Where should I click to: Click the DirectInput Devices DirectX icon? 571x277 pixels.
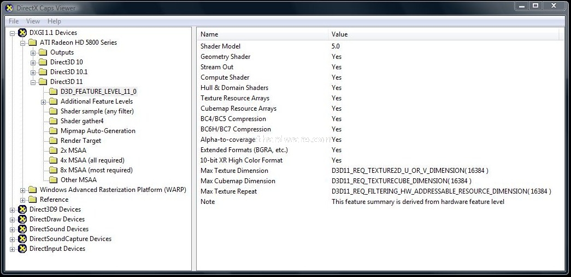pos(22,249)
